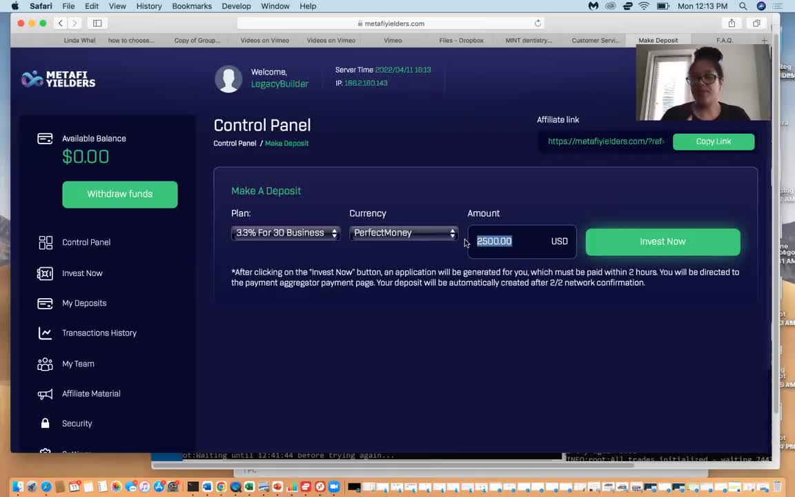Open the Make Deposit breadcrumb link
The width and height of the screenshot is (795, 497).
click(x=286, y=144)
